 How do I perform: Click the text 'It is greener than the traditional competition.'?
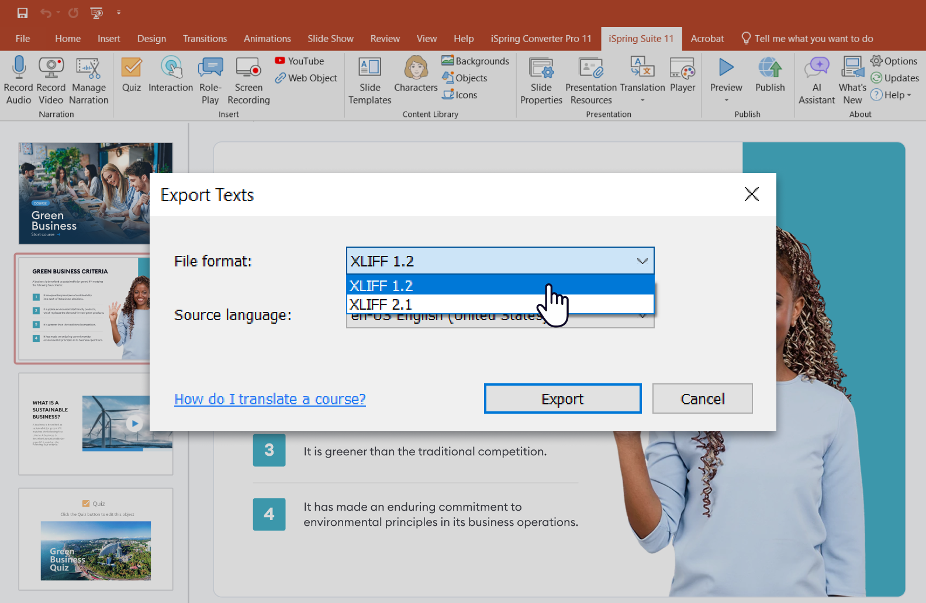coord(425,451)
